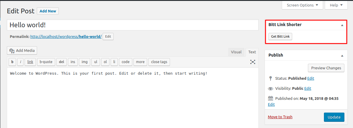Viewport: 353px width, 128px height.
Task: Click the del strikethrough quicktag
Action: 61,62
